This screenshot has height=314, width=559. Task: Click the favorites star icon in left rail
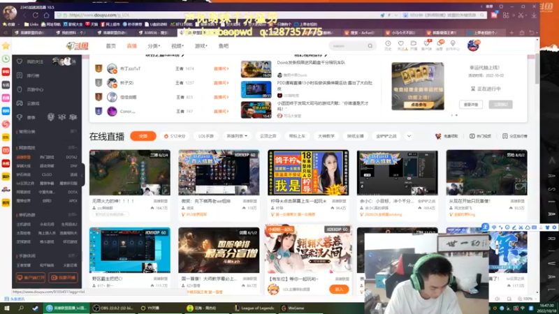(x=6, y=45)
